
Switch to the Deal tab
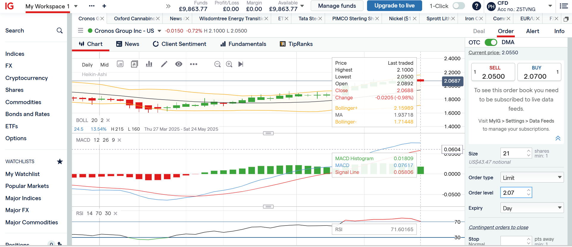click(x=479, y=31)
